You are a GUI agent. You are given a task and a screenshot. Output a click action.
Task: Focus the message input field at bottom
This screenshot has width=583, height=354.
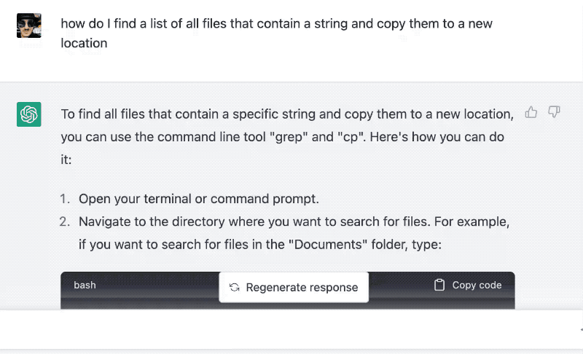tap(290, 329)
